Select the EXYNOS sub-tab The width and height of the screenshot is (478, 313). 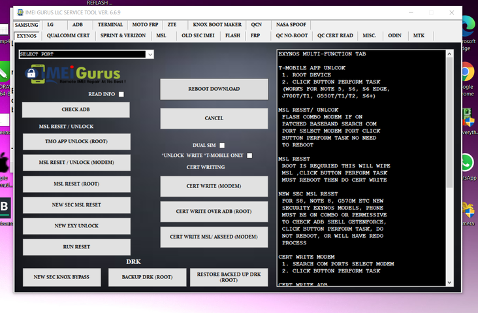pyautogui.click(x=27, y=36)
